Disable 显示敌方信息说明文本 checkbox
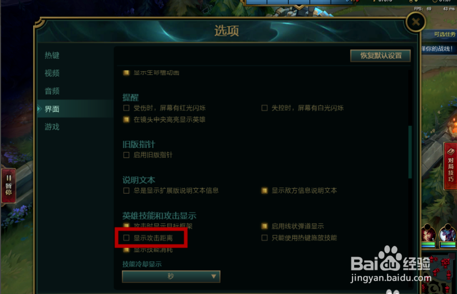 pos(264,190)
